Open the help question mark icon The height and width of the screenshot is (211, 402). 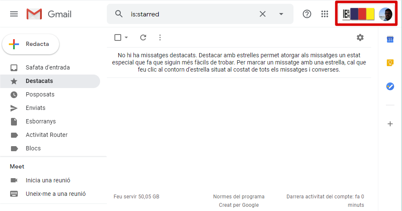(x=307, y=14)
